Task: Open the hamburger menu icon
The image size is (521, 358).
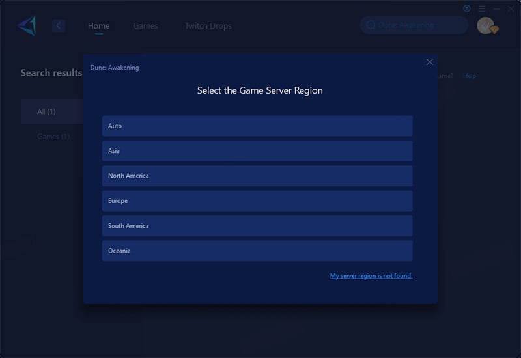Action: point(482,8)
